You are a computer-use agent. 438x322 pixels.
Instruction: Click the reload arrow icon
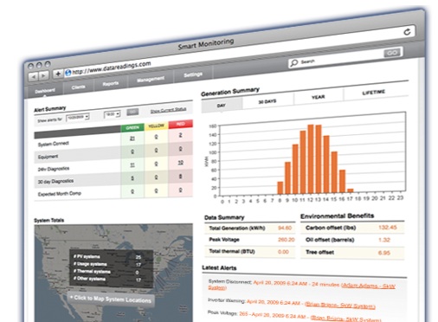407,32
